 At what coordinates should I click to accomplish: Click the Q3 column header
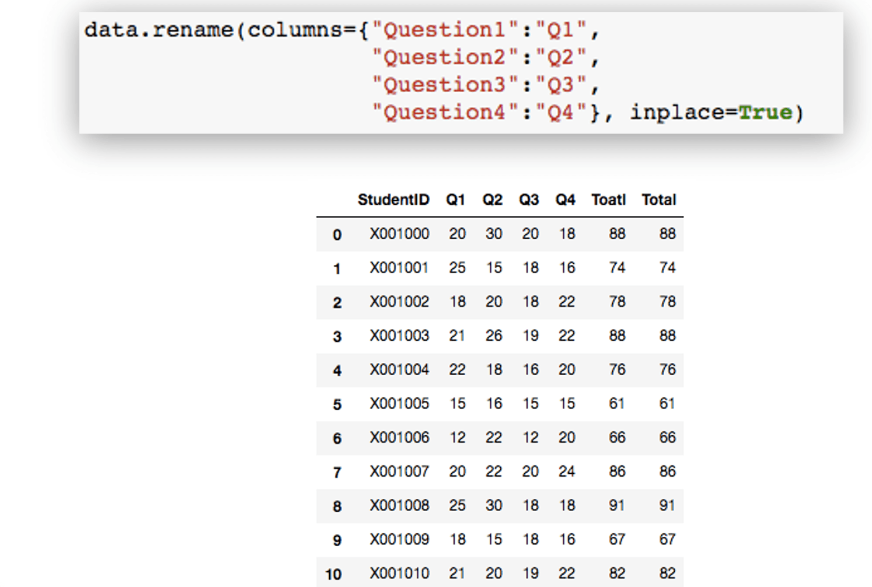point(529,200)
